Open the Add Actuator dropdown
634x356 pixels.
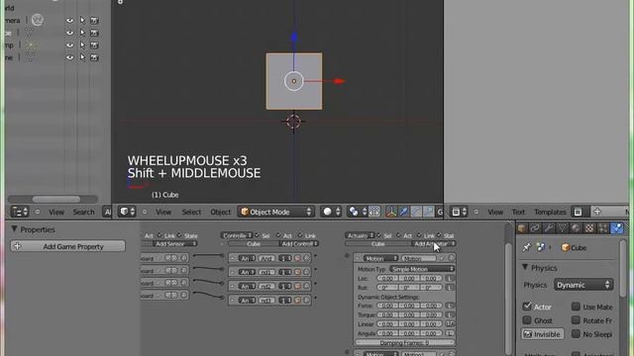tap(434, 243)
